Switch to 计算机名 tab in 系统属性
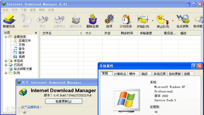Screen dimensions: 204x115 [120, 74]
